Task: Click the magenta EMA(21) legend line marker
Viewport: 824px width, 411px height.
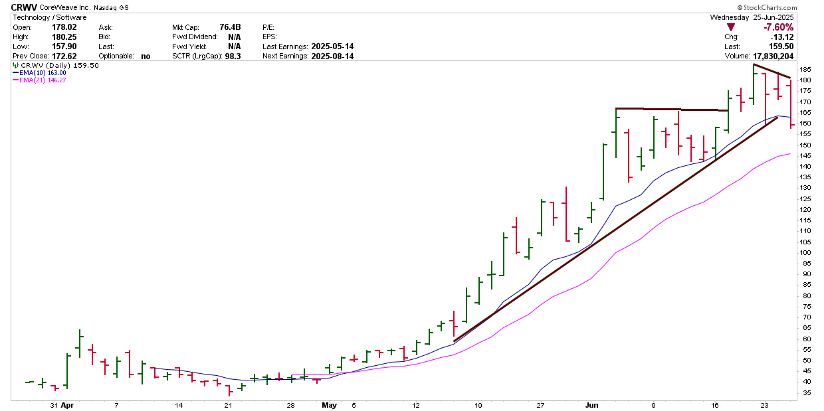Action: (16, 80)
